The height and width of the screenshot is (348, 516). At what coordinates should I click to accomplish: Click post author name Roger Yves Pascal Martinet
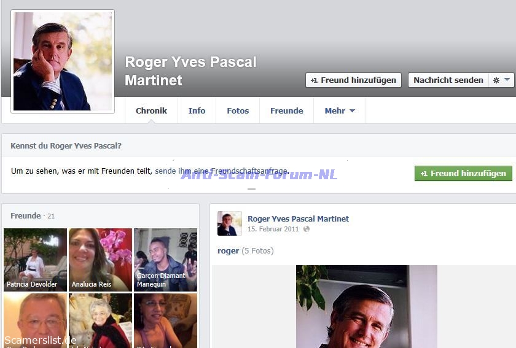[x=298, y=218]
